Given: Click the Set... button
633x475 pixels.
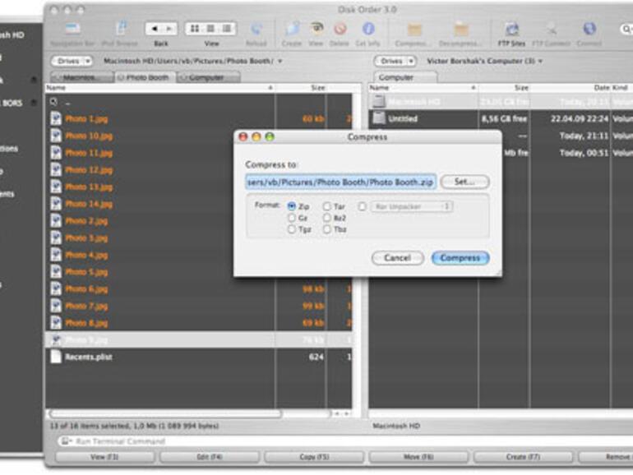Looking at the screenshot, I should (x=464, y=182).
